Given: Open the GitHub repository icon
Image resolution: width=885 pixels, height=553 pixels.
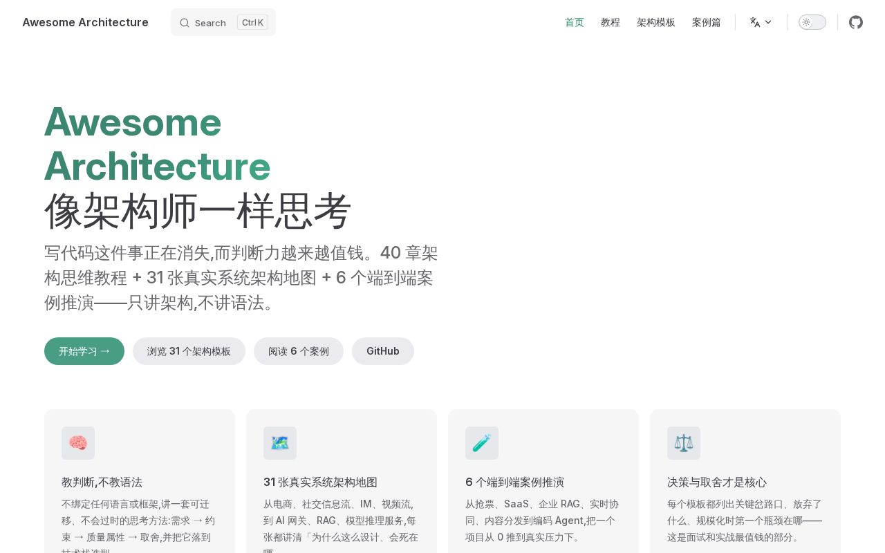Looking at the screenshot, I should pos(856,22).
